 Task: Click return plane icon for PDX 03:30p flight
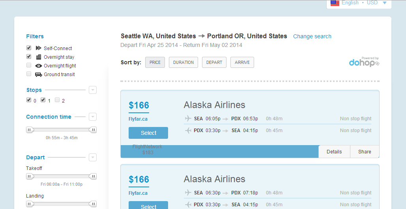(x=188, y=131)
